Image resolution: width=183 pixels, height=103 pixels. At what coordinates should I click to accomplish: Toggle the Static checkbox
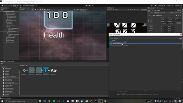[176, 11]
